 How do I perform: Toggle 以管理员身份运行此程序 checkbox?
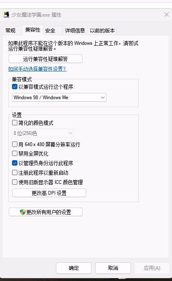point(15,163)
